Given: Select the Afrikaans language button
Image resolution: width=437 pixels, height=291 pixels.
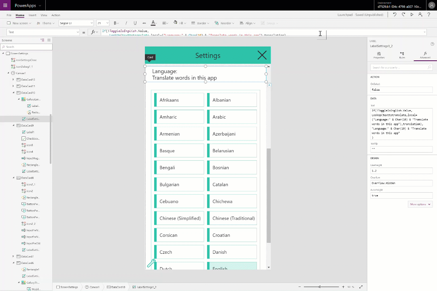Looking at the screenshot, I should point(179,100).
